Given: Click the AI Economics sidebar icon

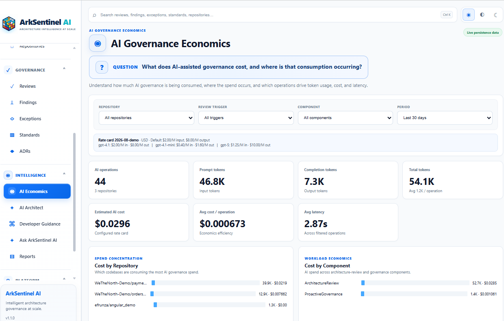Looking at the screenshot, I should tap(12, 191).
